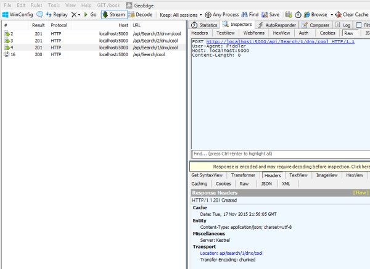370x269 pixels.
Task: Sort sessions by Result column
Action: click(x=38, y=25)
